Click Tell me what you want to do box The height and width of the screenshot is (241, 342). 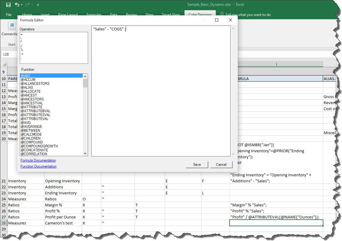(248, 15)
